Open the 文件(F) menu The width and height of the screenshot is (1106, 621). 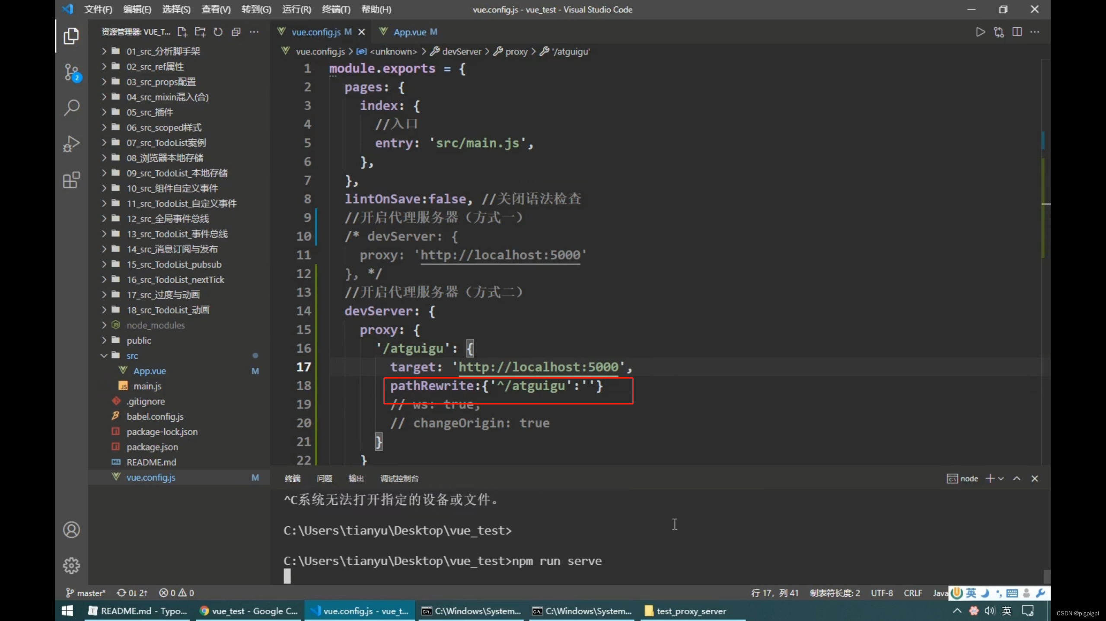[98, 10]
